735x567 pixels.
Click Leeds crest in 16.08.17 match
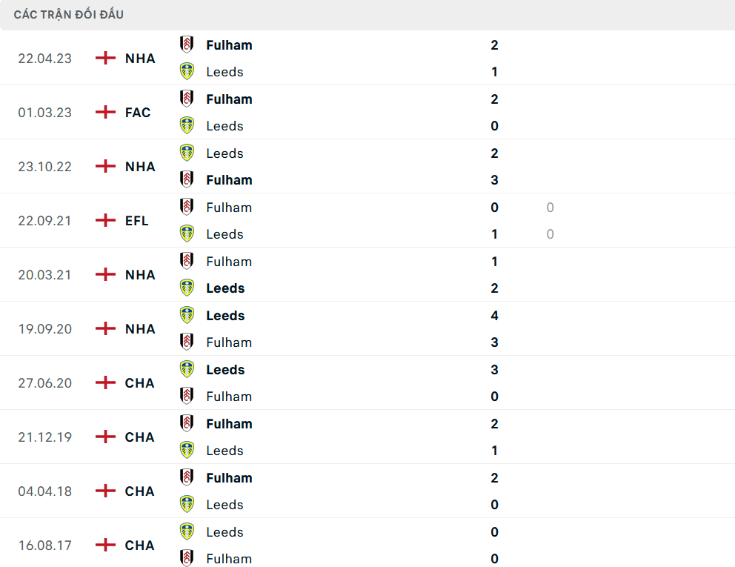click(x=187, y=531)
